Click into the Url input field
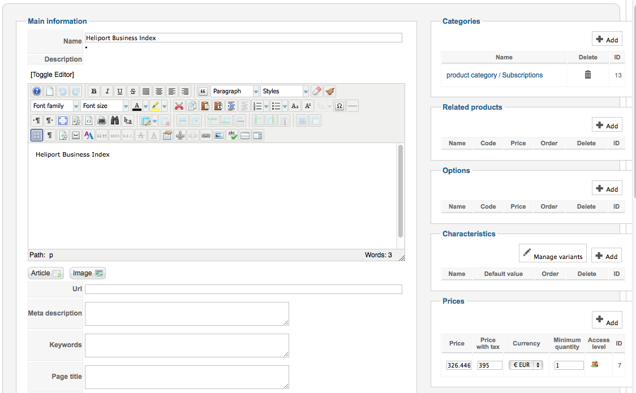The height and width of the screenshot is (393, 636). click(x=243, y=290)
